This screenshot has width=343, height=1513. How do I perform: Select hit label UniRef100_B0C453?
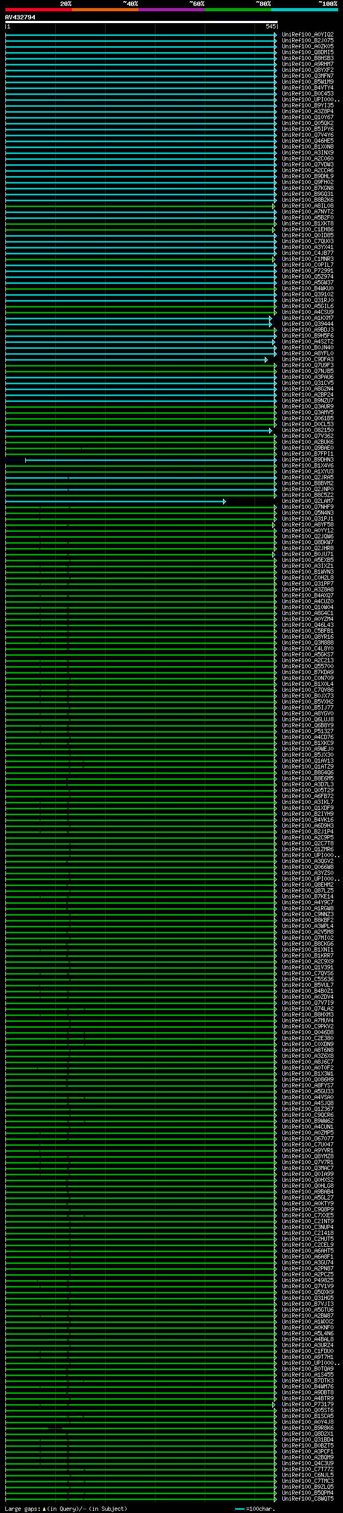(308, 93)
